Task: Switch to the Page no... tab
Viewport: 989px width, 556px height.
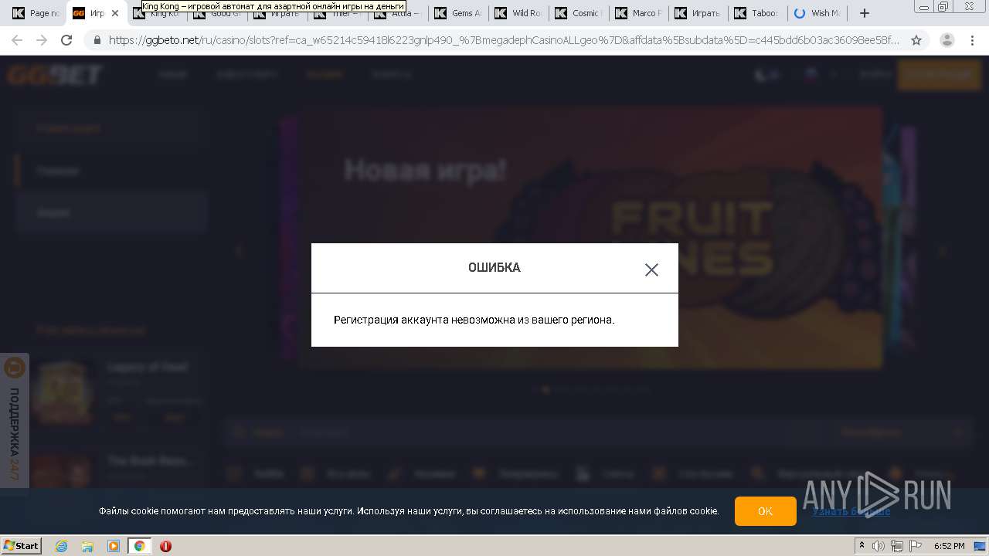Action: pyautogui.click(x=36, y=13)
